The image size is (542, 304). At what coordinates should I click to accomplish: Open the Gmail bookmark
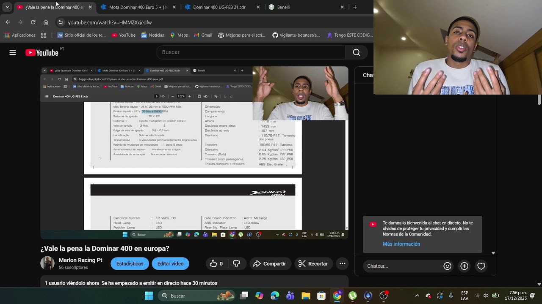(203, 35)
